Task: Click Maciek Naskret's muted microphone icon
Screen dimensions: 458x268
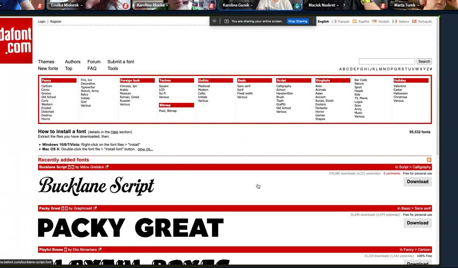Action: coord(383,6)
